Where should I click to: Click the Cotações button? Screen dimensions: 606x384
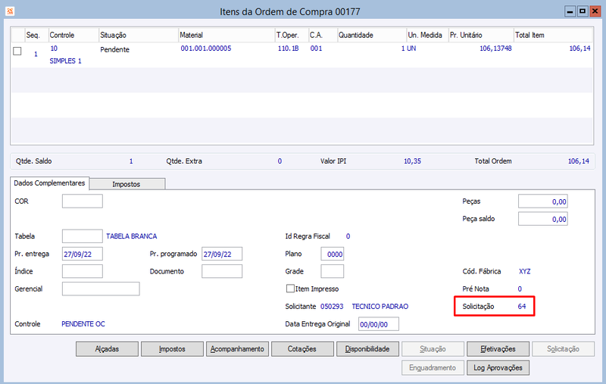click(302, 349)
